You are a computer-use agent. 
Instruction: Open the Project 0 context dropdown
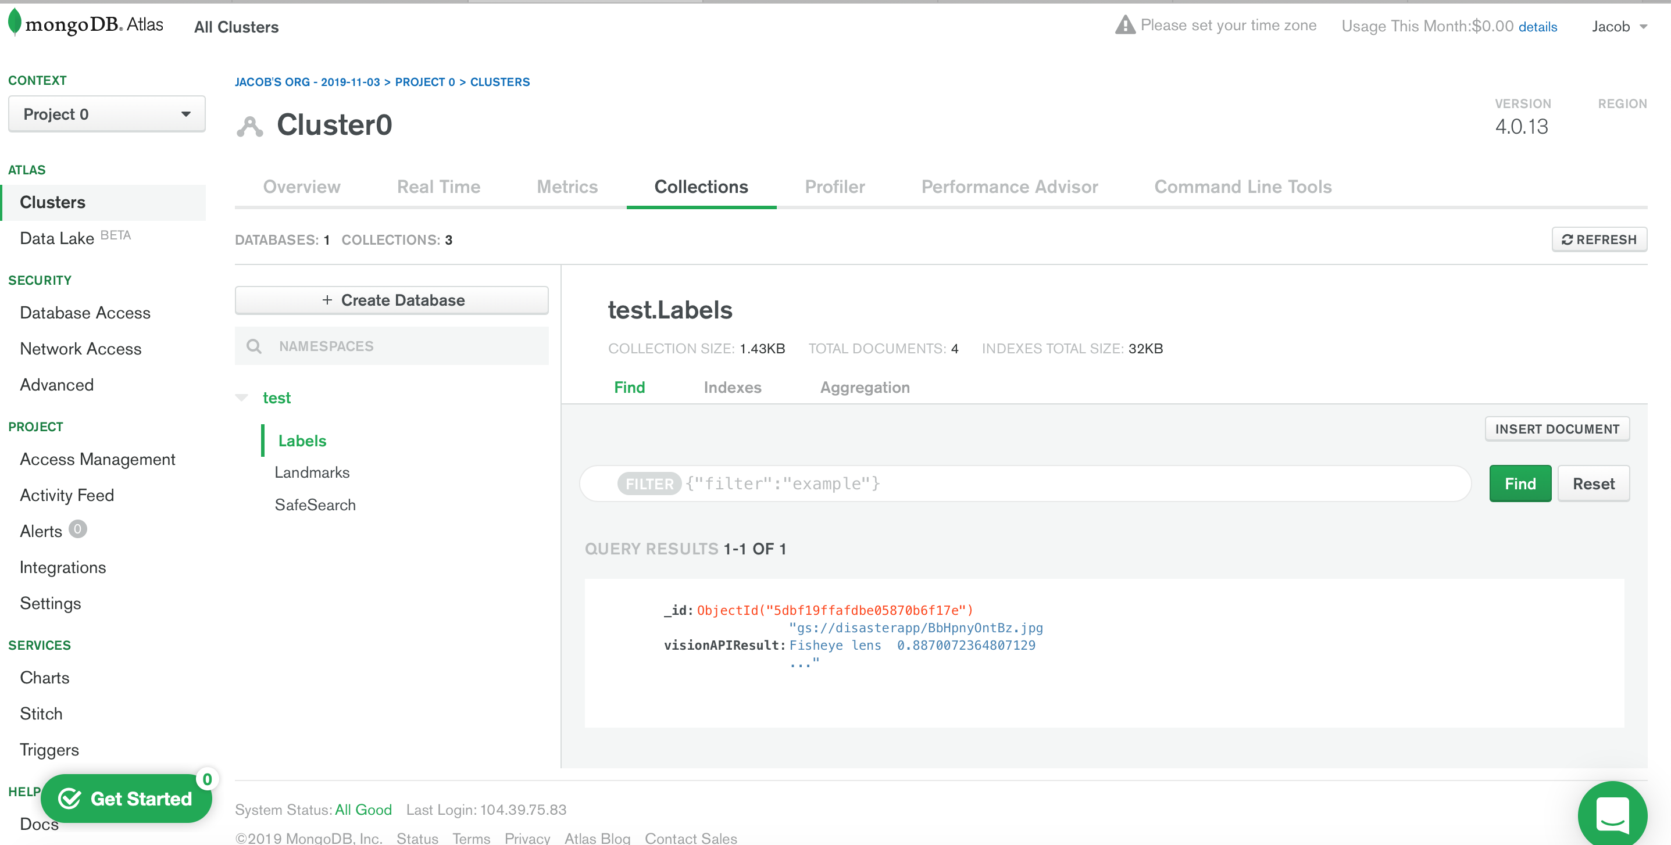[106, 114]
